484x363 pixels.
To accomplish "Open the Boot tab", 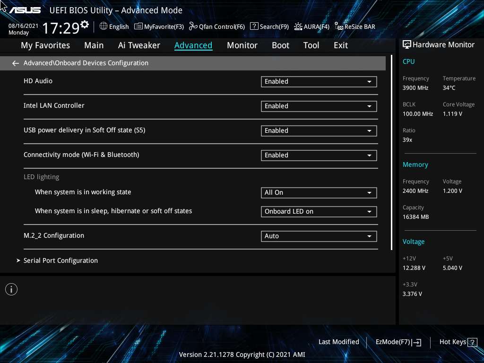I will (x=280, y=45).
